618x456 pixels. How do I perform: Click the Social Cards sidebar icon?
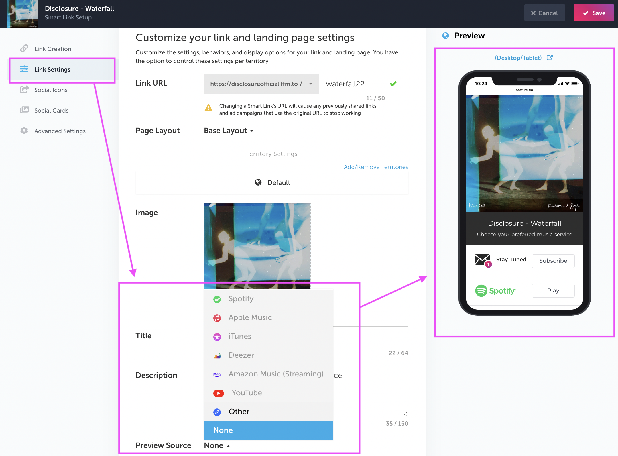[x=25, y=110]
